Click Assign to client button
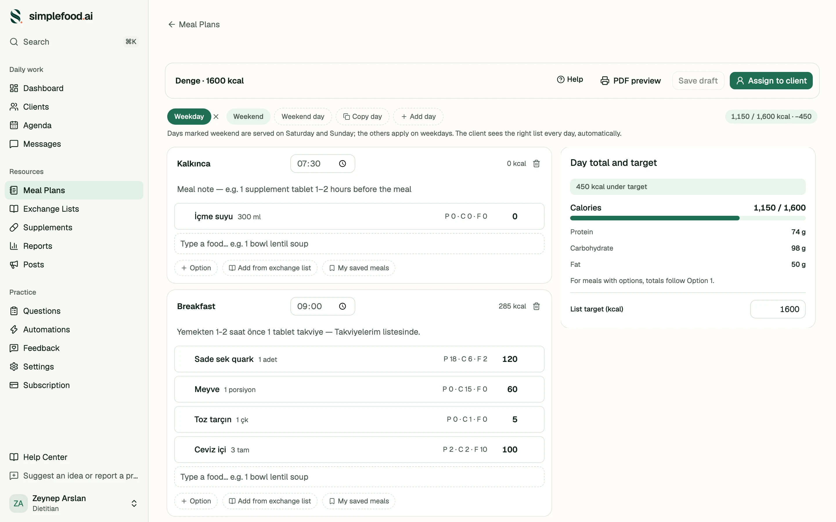Screen dimensions: 836x522 tap(771, 81)
